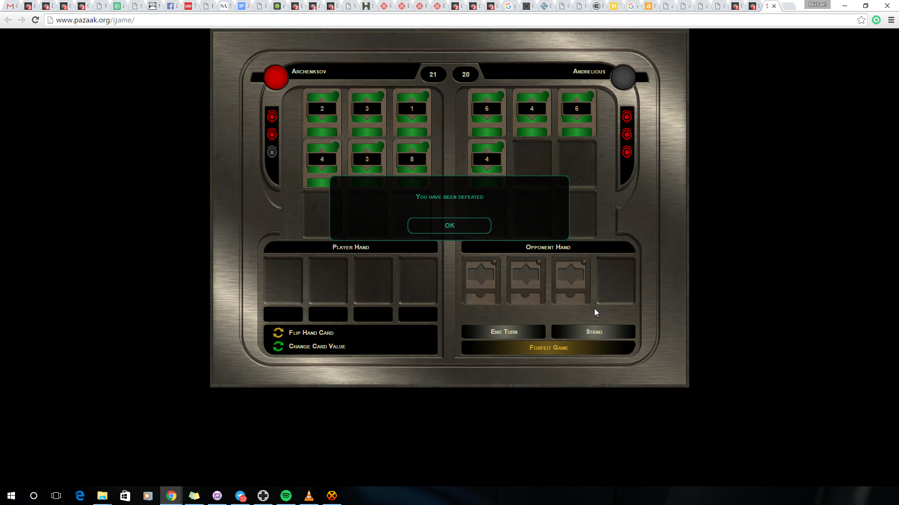Viewport: 899px width, 505px height.
Task: Switch to the Amazon browser tab
Action: (x=648, y=6)
